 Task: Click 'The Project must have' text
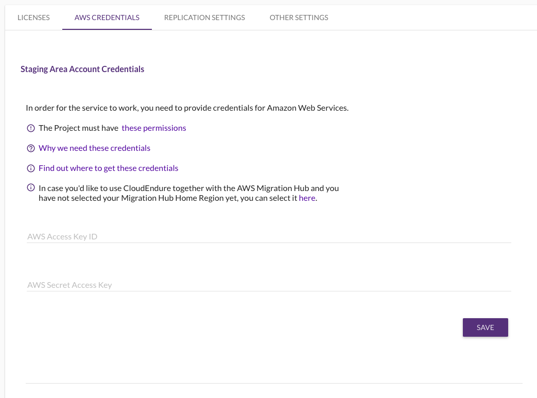pyautogui.click(x=78, y=128)
